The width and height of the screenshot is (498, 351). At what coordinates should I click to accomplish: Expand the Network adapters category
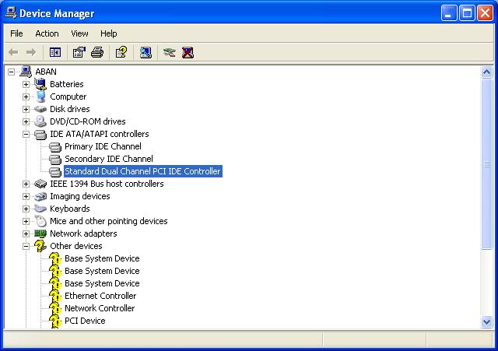26,233
